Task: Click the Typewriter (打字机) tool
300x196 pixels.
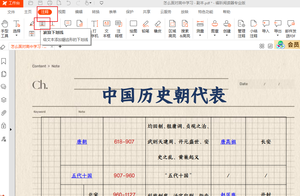Action: [x=95, y=29]
